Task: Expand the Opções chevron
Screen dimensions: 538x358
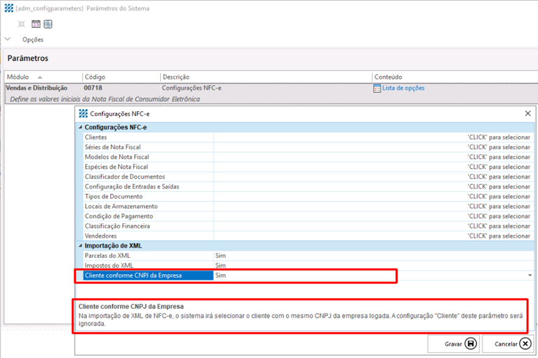Action: (x=8, y=39)
